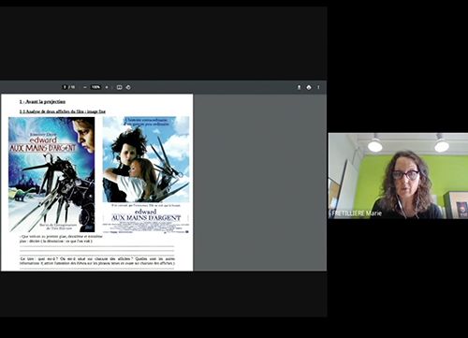Download the PDF file

(299, 87)
